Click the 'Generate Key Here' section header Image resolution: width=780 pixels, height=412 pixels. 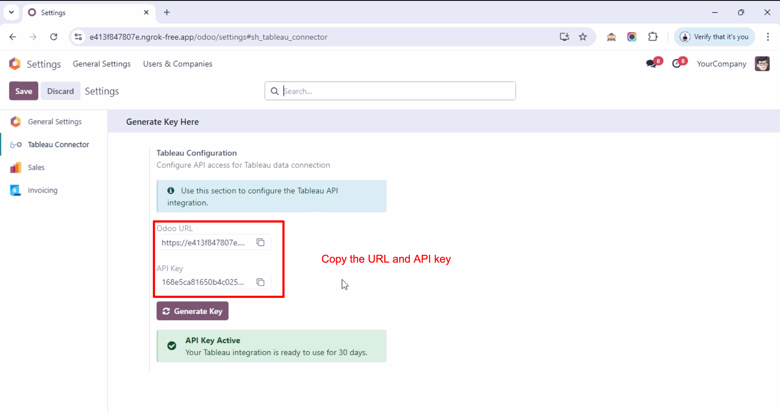click(x=162, y=122)
